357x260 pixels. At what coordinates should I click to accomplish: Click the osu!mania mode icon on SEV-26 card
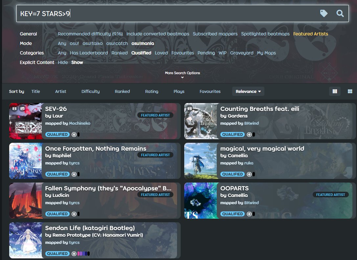pos(74,135)
